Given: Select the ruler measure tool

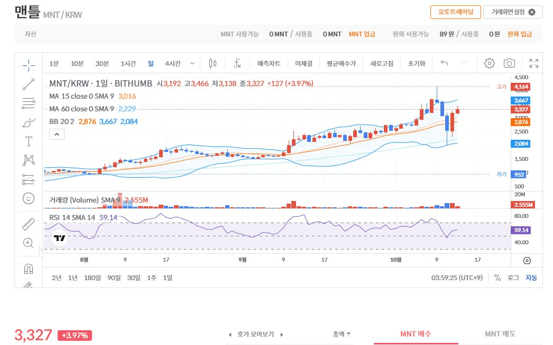Looking at the screenshot, I should tap(29, 224).
